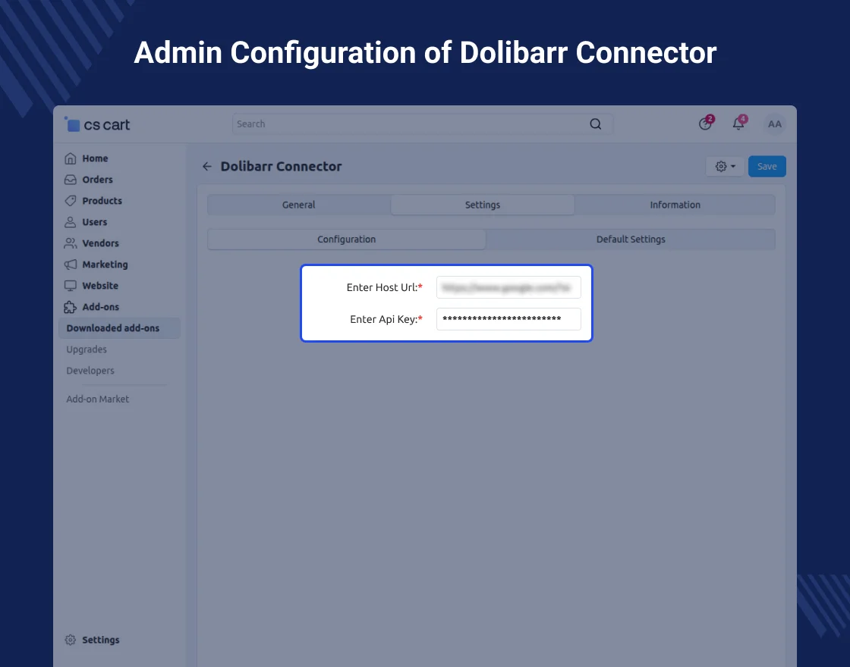Open Website in the sidebar
Screen dimensions: 850x667
click(100, 285)
